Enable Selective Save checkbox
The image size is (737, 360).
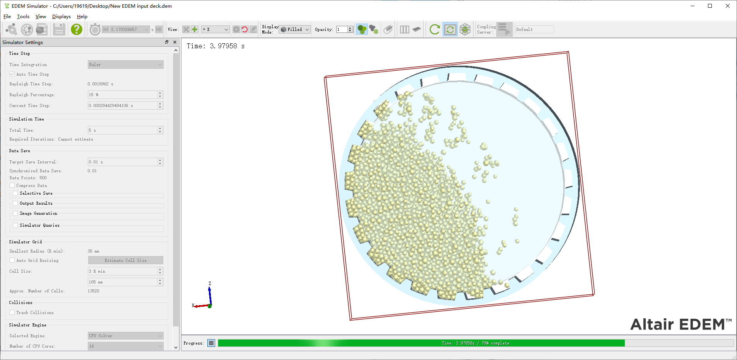coord(15,193)
